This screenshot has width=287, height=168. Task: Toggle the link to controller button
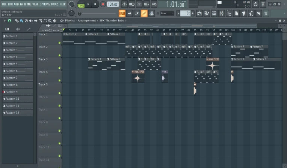(144, 13)
